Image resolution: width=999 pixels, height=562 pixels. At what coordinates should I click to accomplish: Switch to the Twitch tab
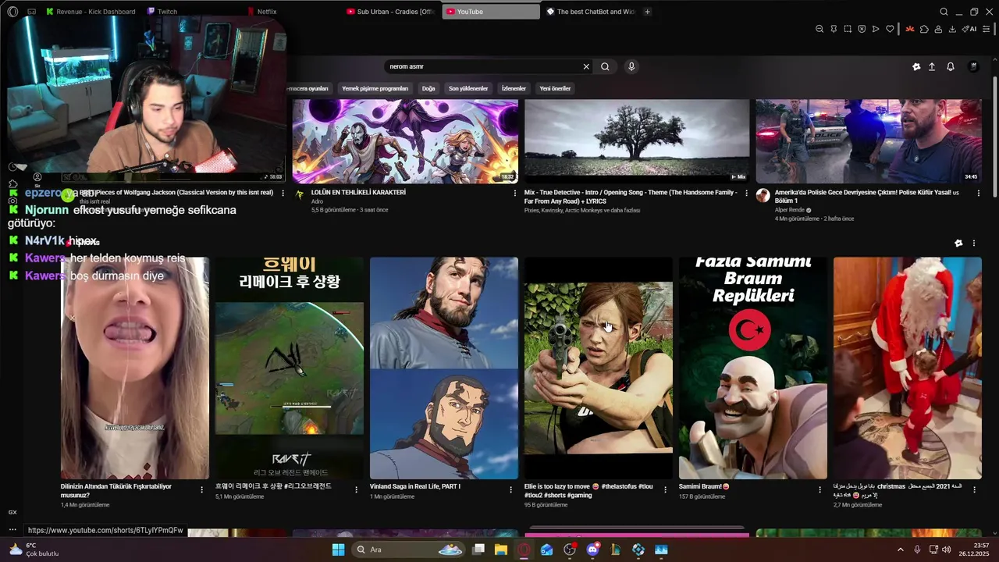pos(162,12)
